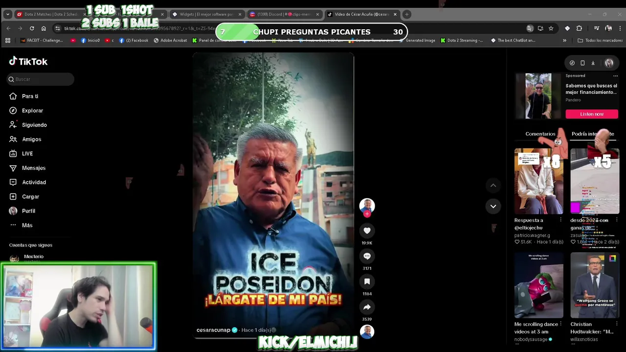Open Me scrolling dance videos thumbnail

(x=539, y=286)
